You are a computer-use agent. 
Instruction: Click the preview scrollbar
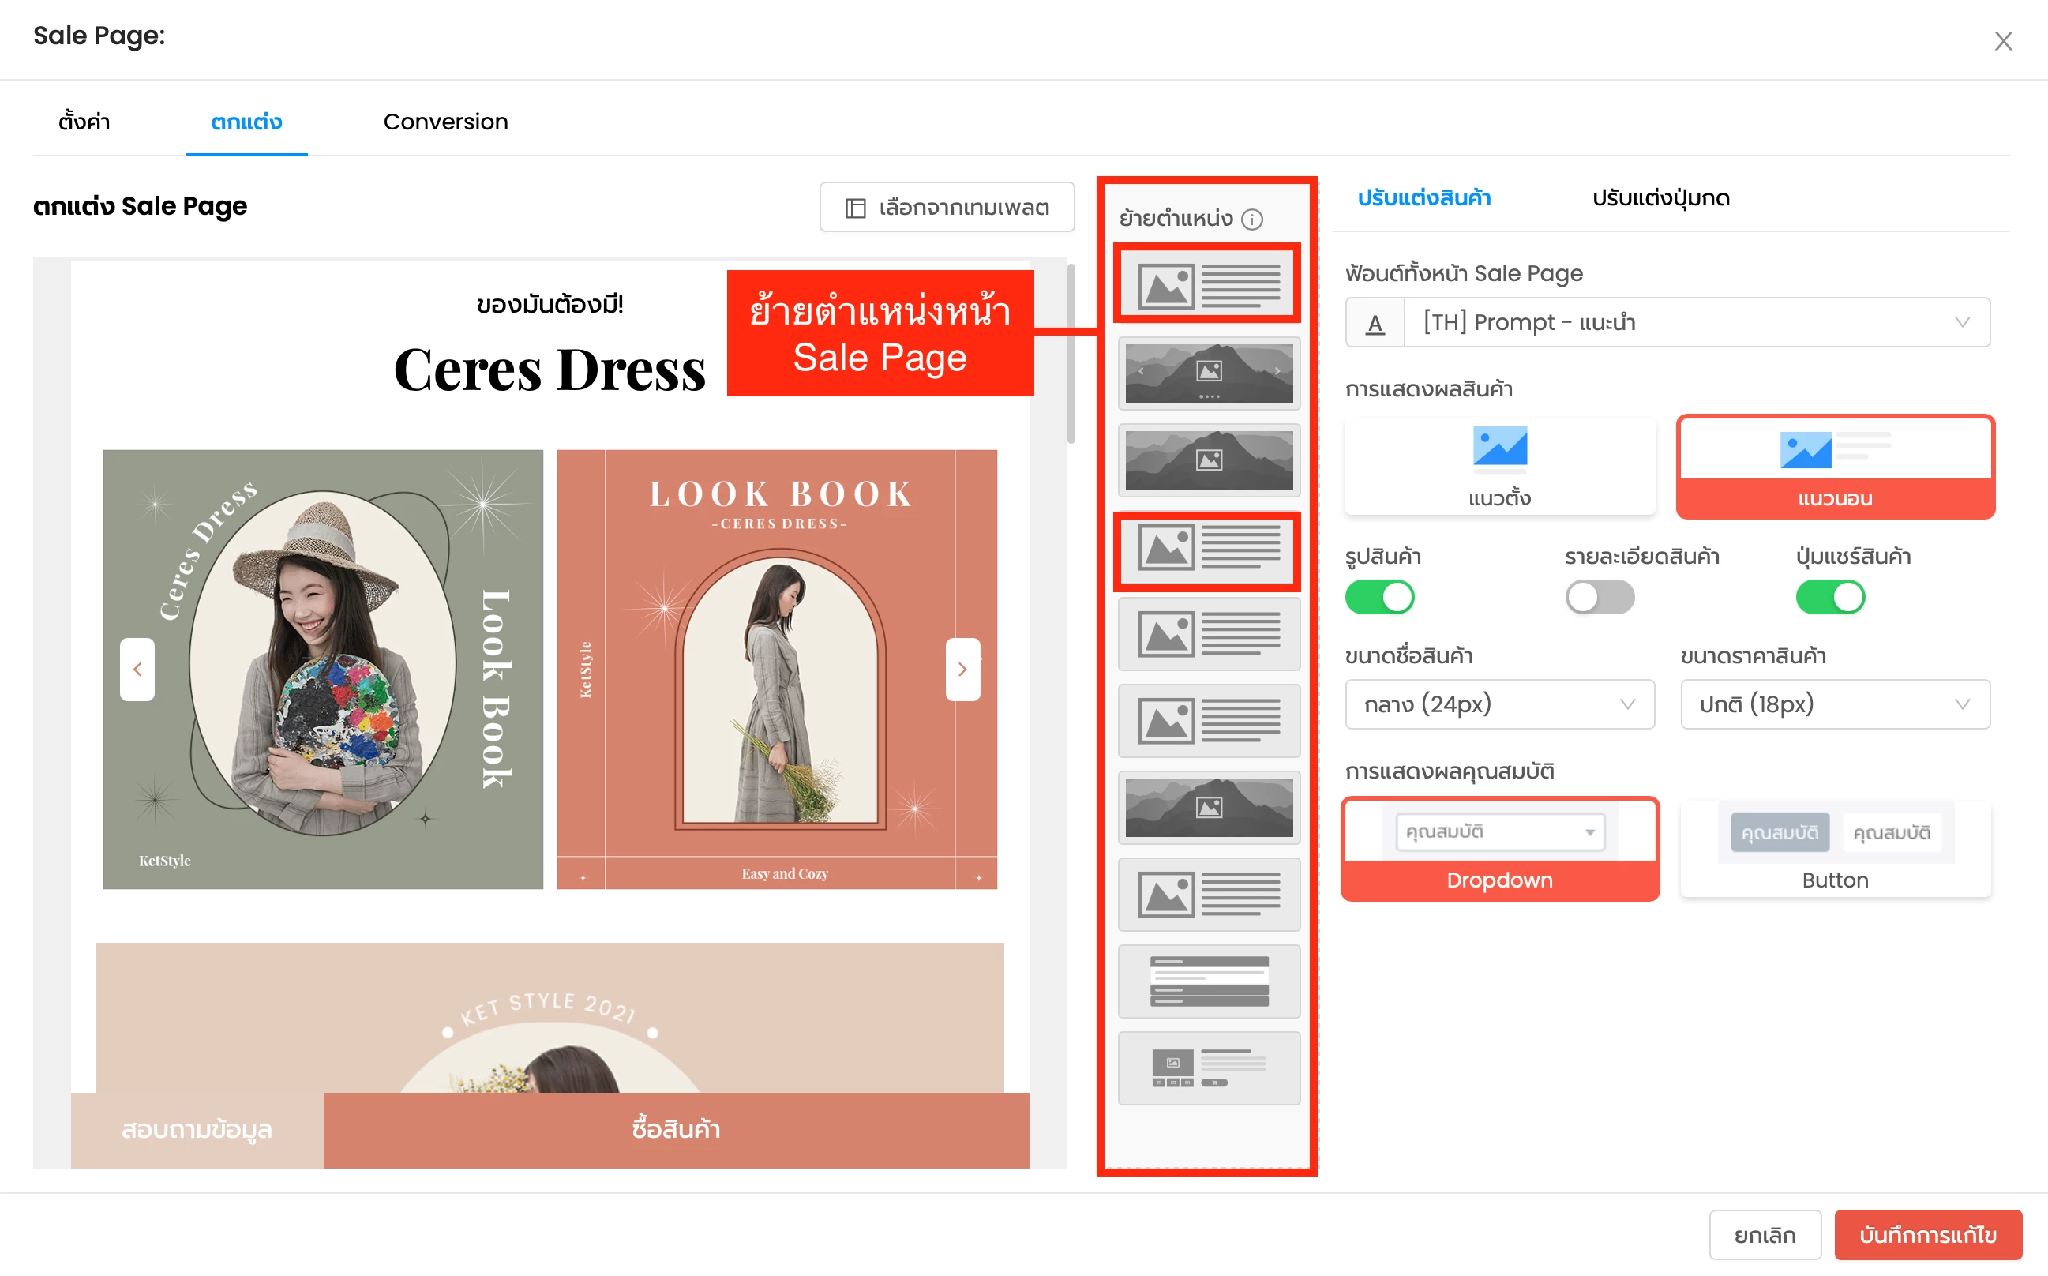[1071, 354]
